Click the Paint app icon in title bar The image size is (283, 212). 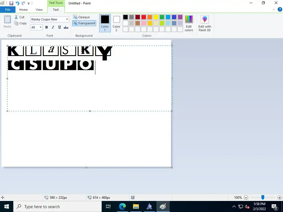(x=2, y=3)
